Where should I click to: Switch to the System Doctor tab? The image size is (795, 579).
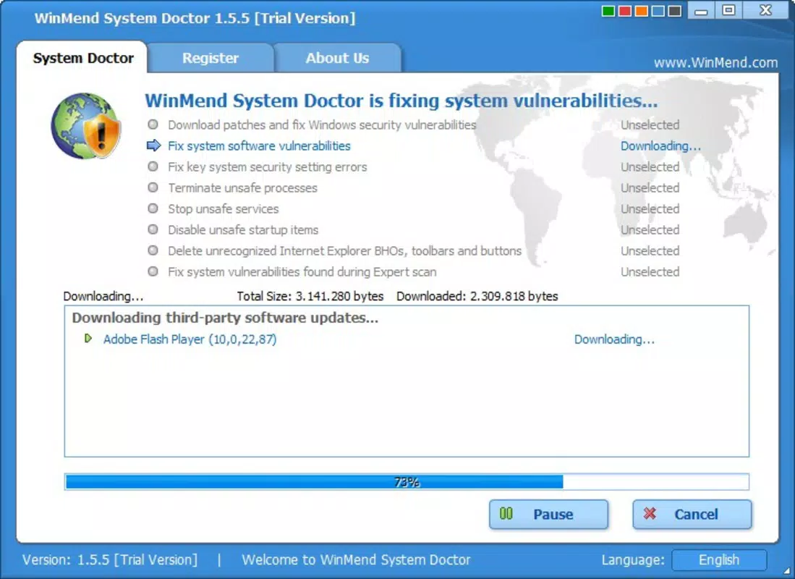pos(82,58)
